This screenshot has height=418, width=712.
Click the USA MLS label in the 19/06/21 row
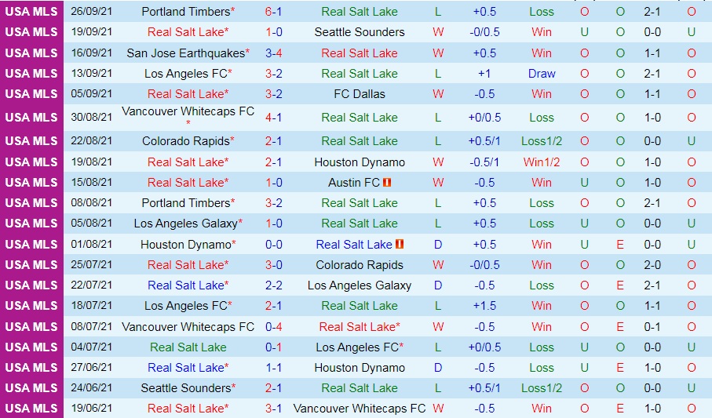31,408
